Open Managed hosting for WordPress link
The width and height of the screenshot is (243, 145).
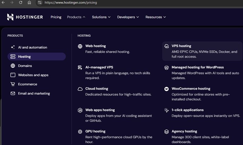(198, 67)
